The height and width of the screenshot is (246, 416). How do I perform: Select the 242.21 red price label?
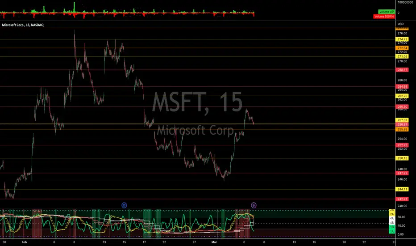(403, 199)
